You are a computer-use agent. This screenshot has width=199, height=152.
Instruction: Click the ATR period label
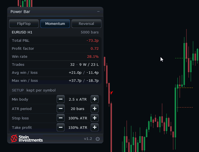point(22,109)
